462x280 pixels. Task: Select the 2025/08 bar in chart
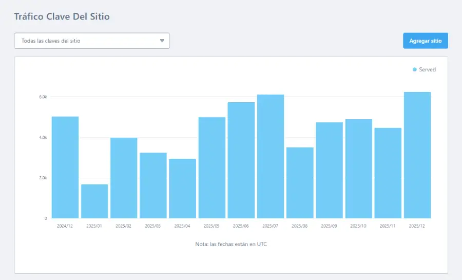click(300, 183)
